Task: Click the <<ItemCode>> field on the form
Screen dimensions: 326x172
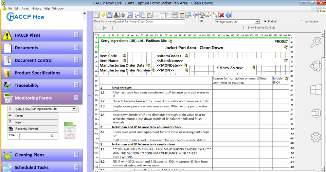Action: (x=169, y=56)
